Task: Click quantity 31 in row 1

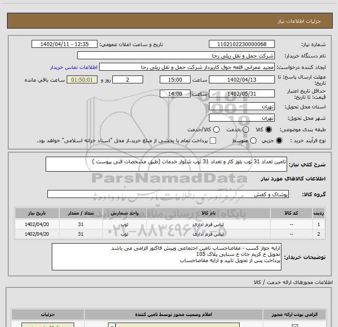Action: click(x=81, y=224)
